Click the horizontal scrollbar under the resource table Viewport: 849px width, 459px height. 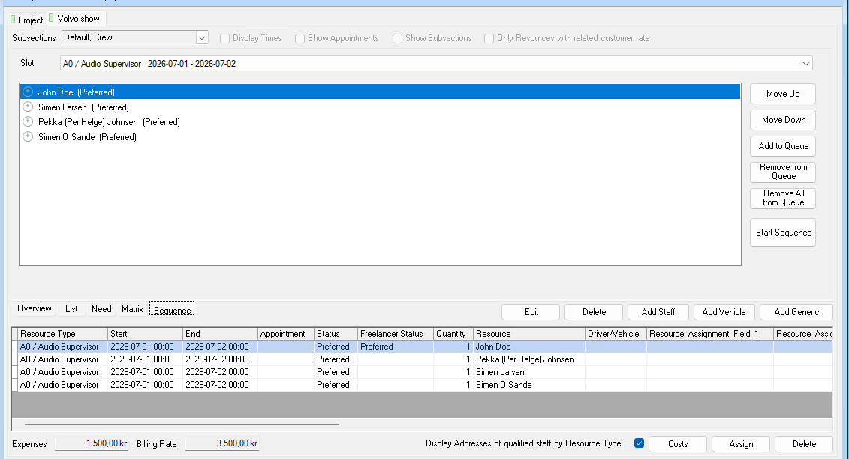click(x=182, y=424)
